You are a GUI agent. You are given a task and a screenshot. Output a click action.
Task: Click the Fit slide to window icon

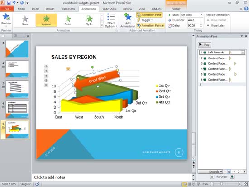[246, 184]
